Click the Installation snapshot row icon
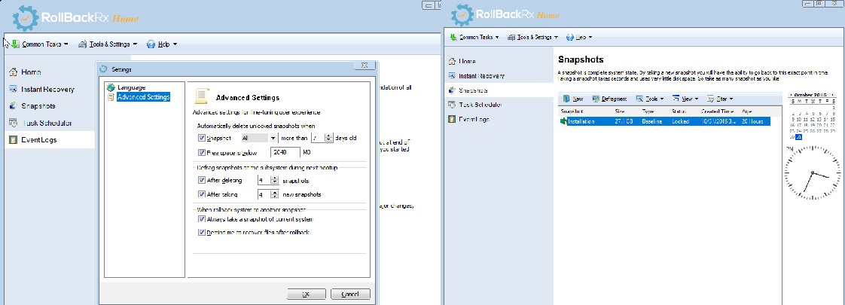 [563, 121]
